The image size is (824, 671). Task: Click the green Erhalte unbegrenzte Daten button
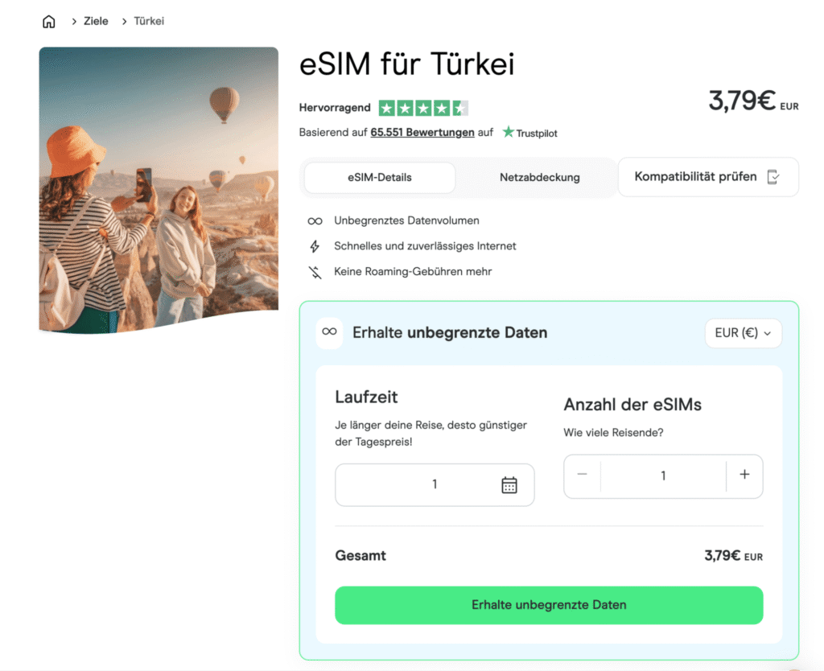point(549,605)
